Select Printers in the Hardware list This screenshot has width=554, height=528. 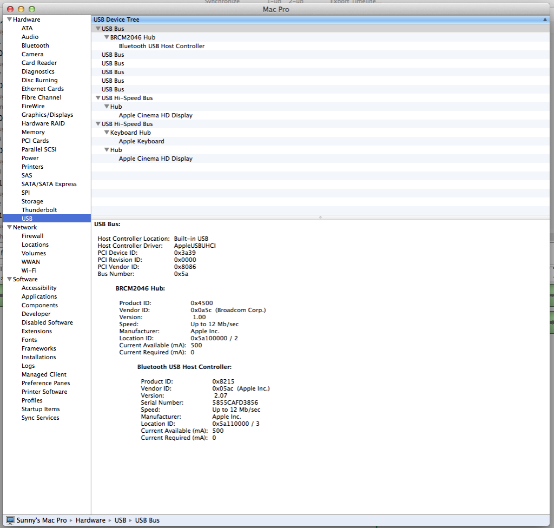pyautogui.click(x=32, y=167)
